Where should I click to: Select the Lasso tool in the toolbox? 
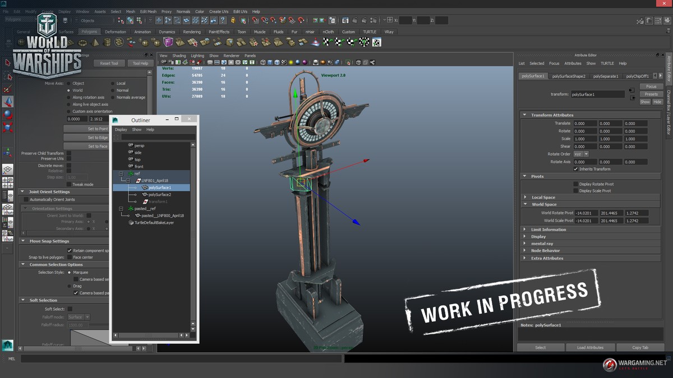[8, 76]
